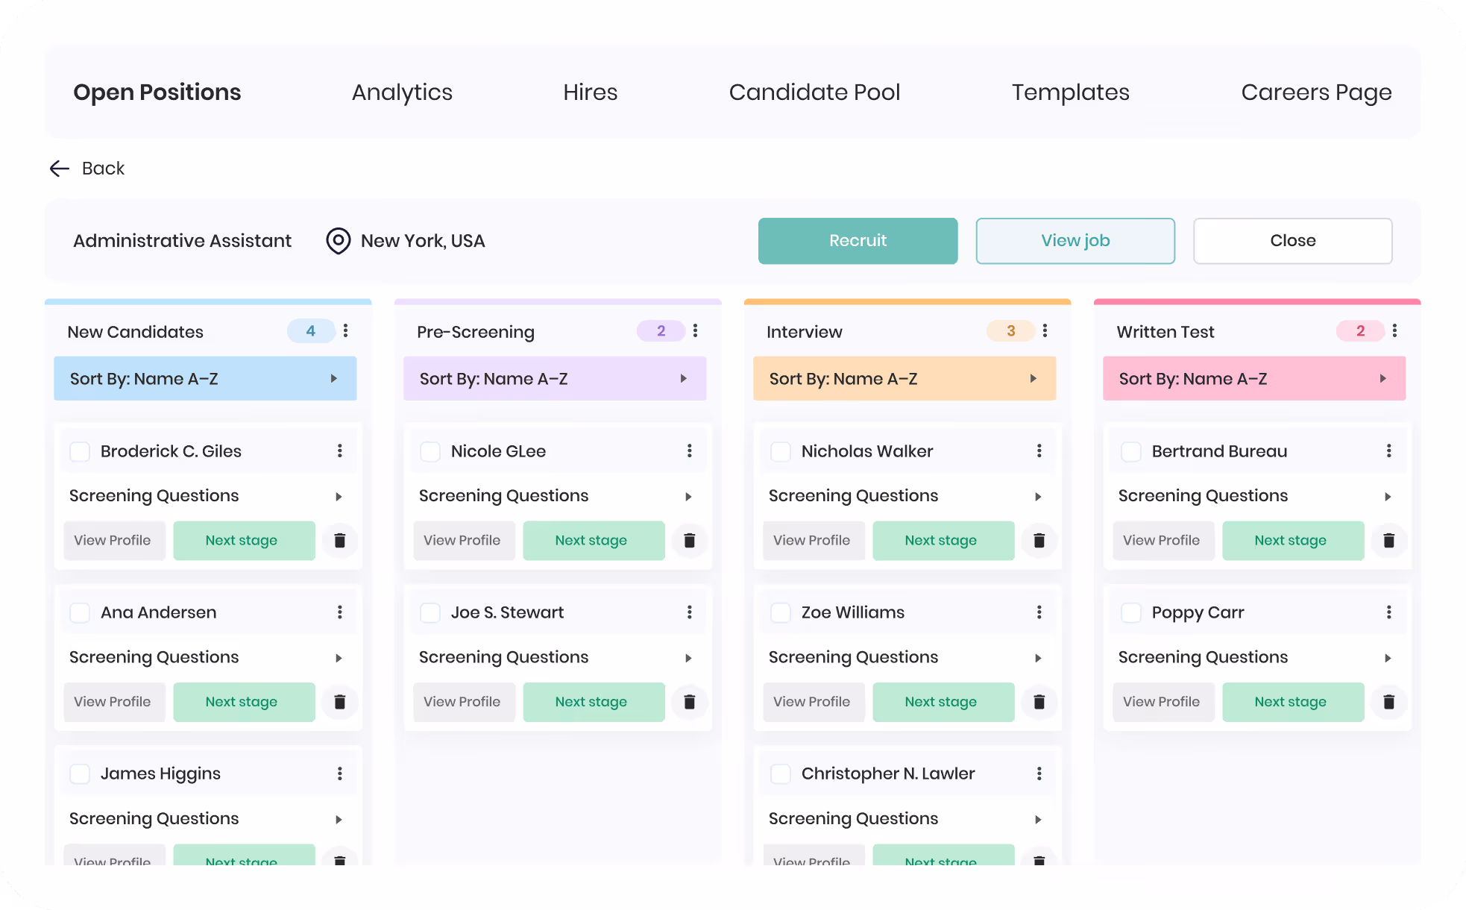The image size is (1466, 910).
Task: Go to the Hires tab
Action: coord(591,92)
